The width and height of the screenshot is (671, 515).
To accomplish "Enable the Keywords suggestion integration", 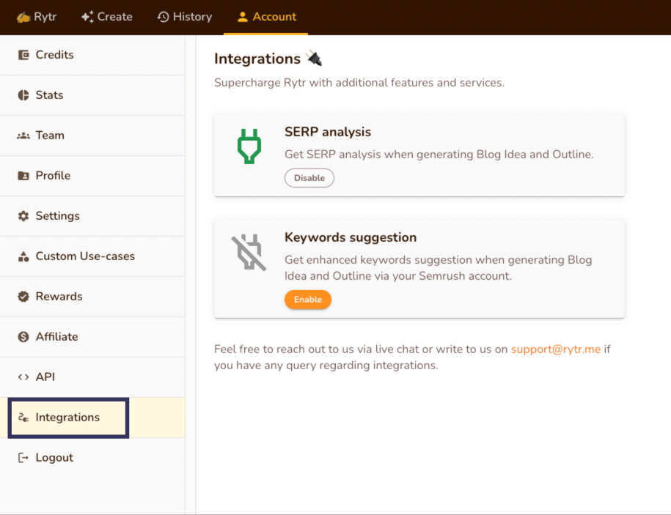I will click(308, 300).
